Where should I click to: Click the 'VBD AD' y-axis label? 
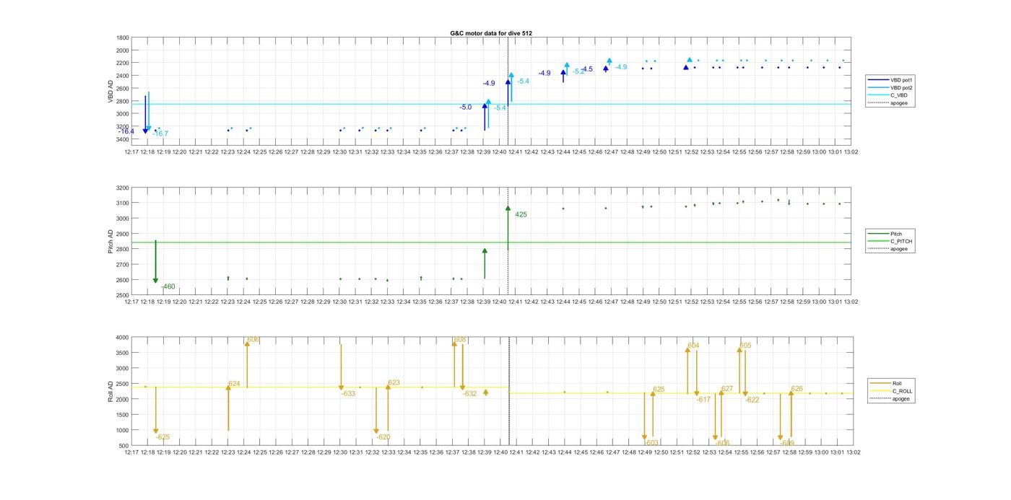pos(111,91)
